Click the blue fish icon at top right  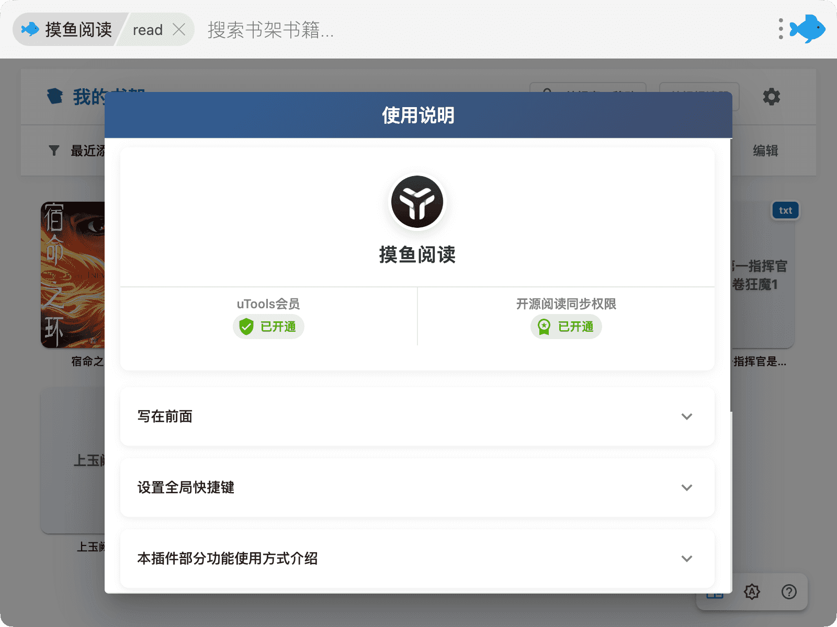[807, 29]
